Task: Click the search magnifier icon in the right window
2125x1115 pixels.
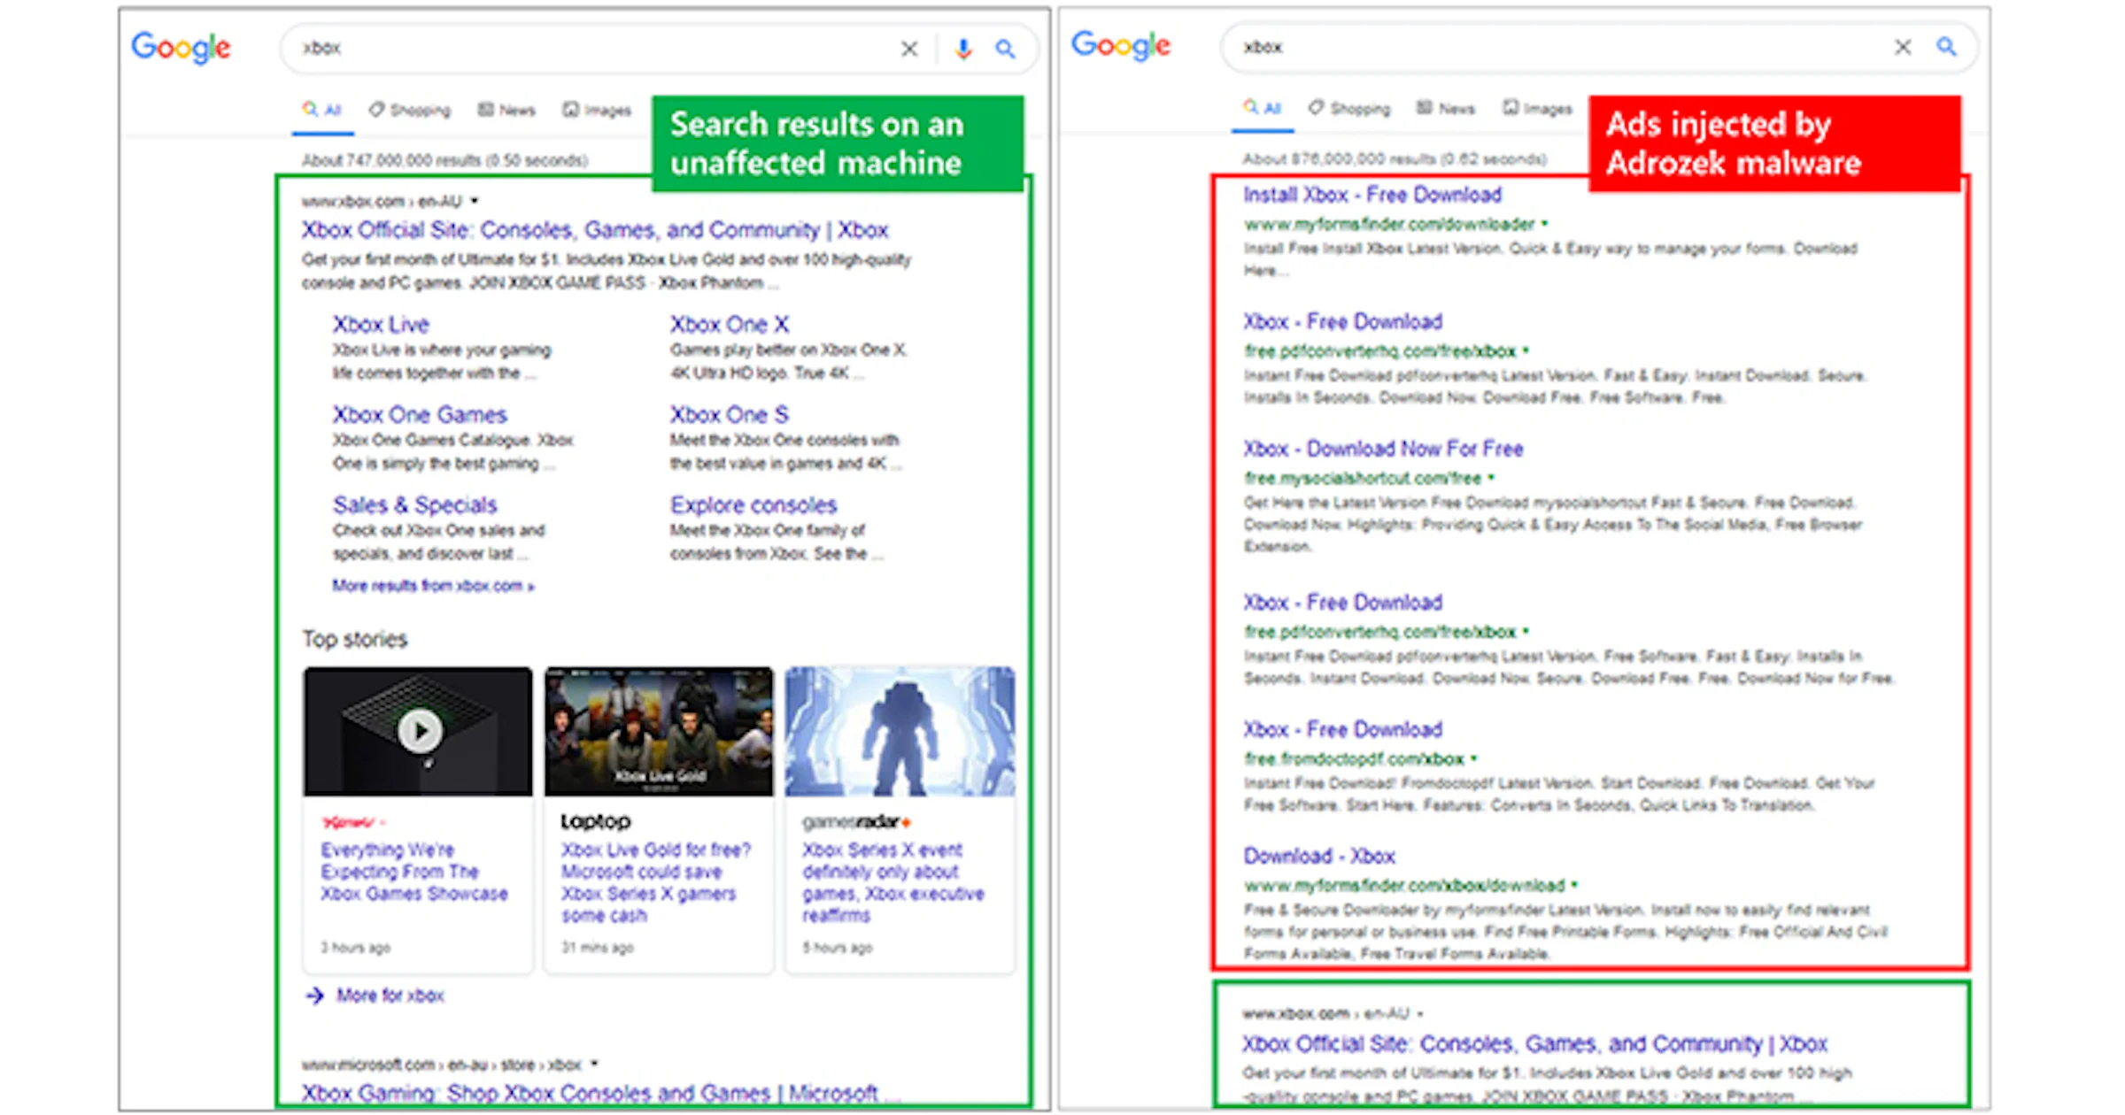Action: click(x=1946, y=46)
